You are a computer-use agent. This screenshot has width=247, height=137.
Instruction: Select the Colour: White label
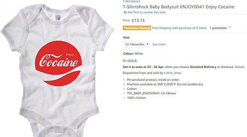(x=133, y=54)
